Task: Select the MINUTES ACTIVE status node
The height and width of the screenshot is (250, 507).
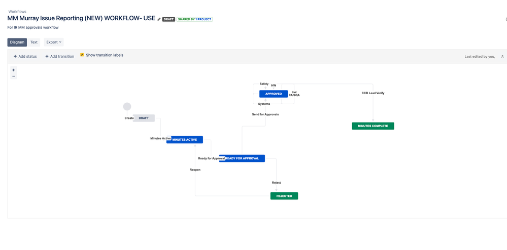Action: click(185, 140)
